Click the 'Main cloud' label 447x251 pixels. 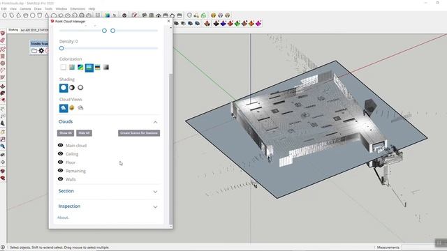76,146
